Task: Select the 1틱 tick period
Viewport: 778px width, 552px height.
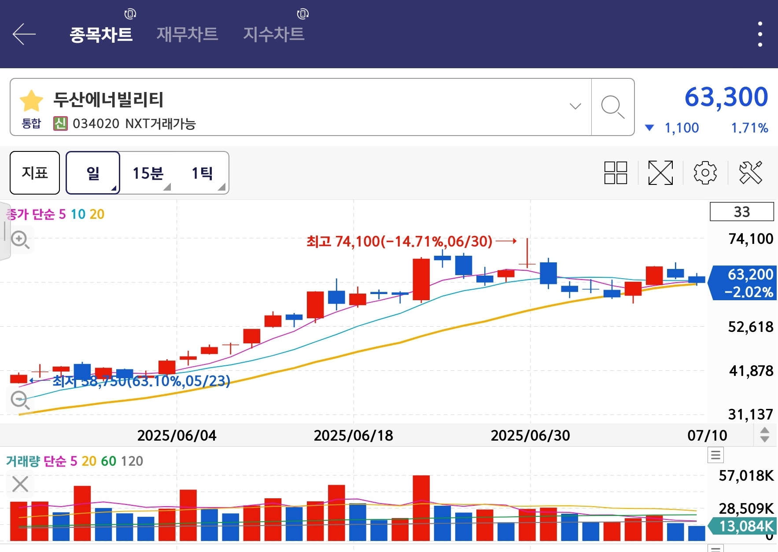Action: [x=203, y=173]
